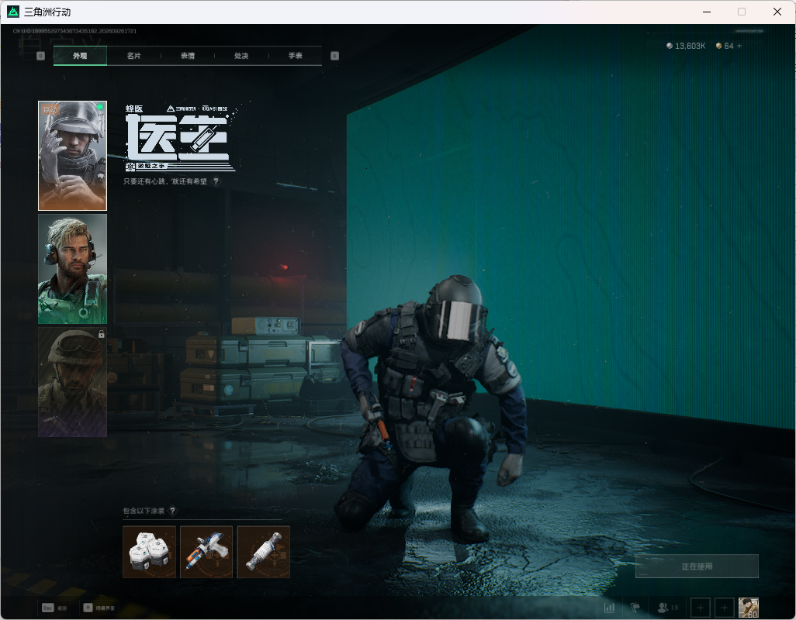Select the 处决 tab
The width and height of the screenshot is (796, 620).
(x=241, y=56)
